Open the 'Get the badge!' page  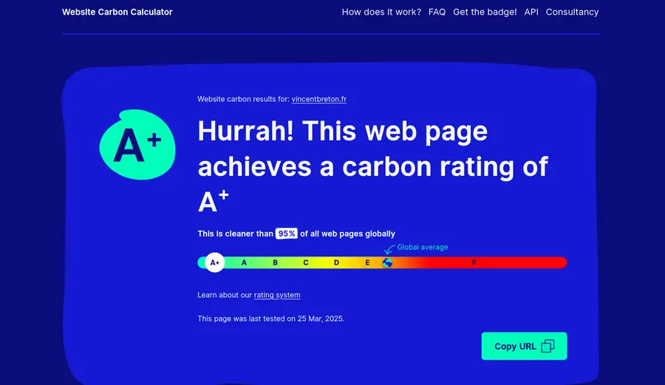click(x=485, y=12)
